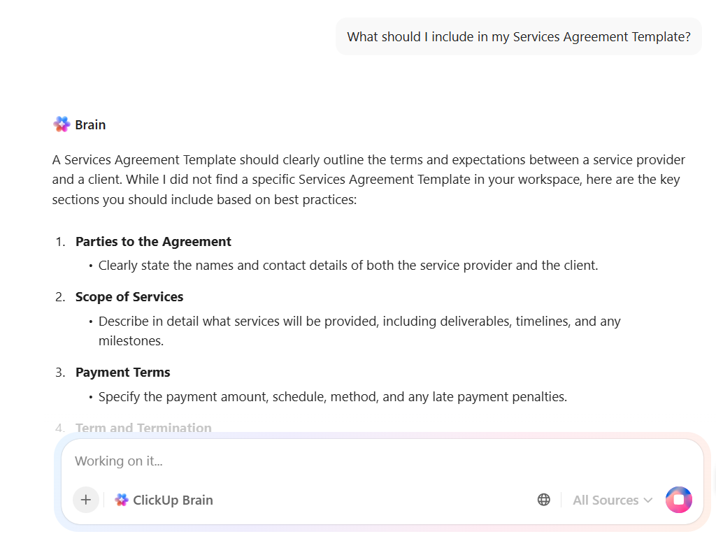Viewport: 716px width, 541px height.
Task: Click the word "milestones" in the response
Action: pyautogui.click(x=131, y=341)
